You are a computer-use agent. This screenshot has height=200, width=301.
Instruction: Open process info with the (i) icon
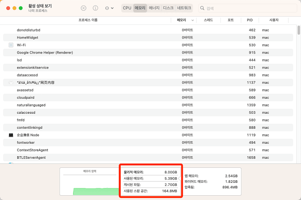coord(95,8)
